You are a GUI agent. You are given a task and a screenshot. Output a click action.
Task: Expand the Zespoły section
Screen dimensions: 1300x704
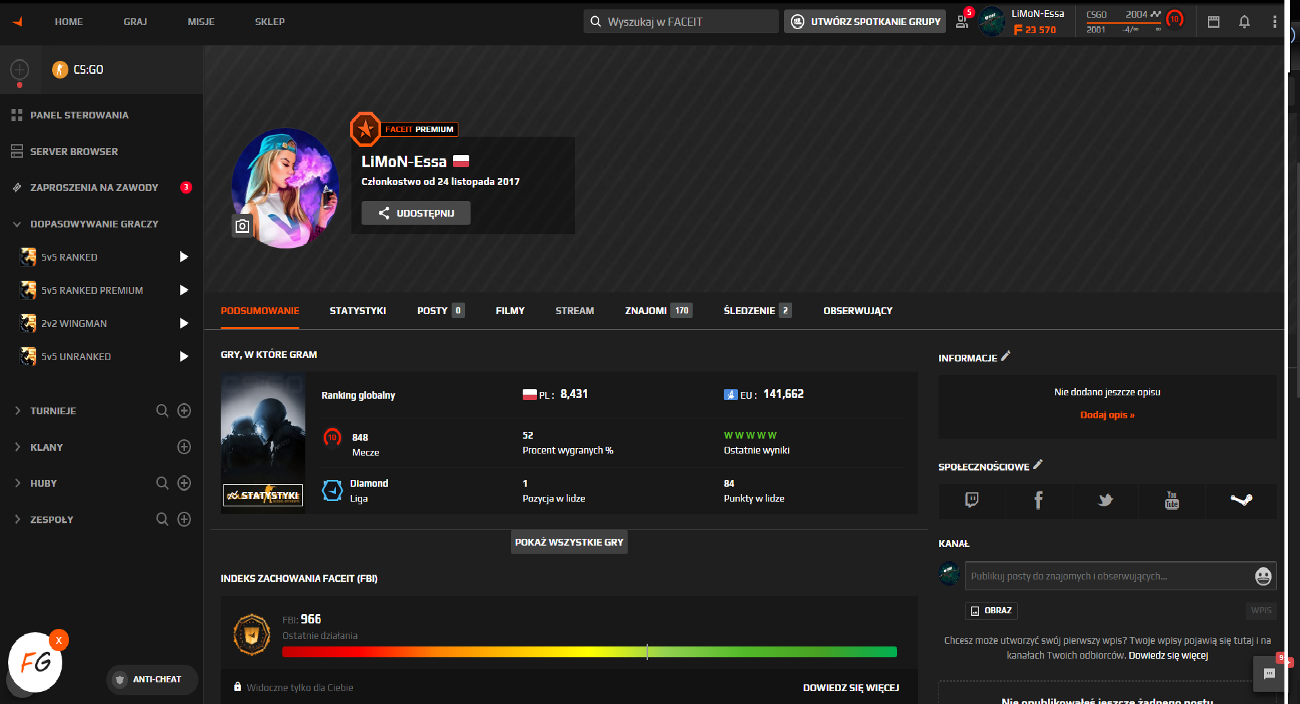coord(17,519)
